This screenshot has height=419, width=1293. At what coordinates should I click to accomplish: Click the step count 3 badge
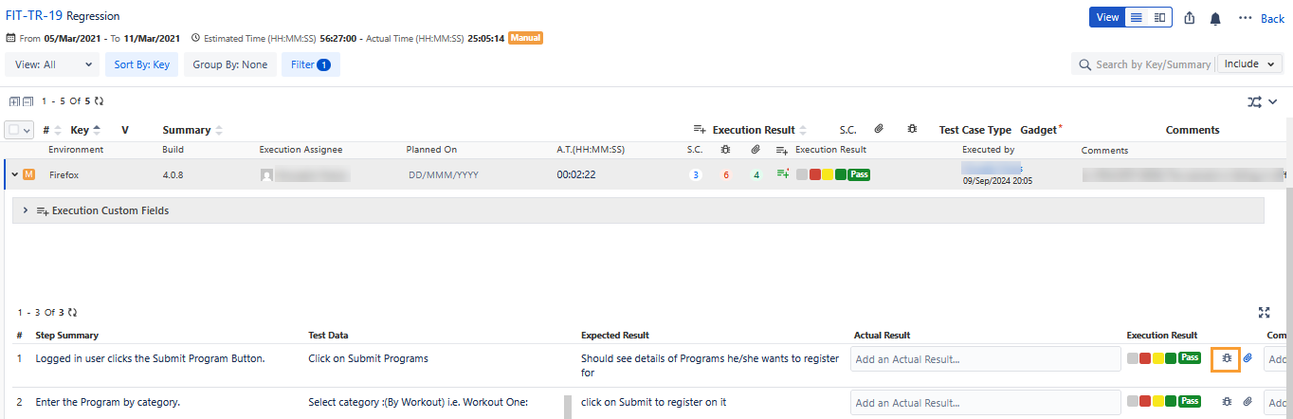(x=696, y=175)
